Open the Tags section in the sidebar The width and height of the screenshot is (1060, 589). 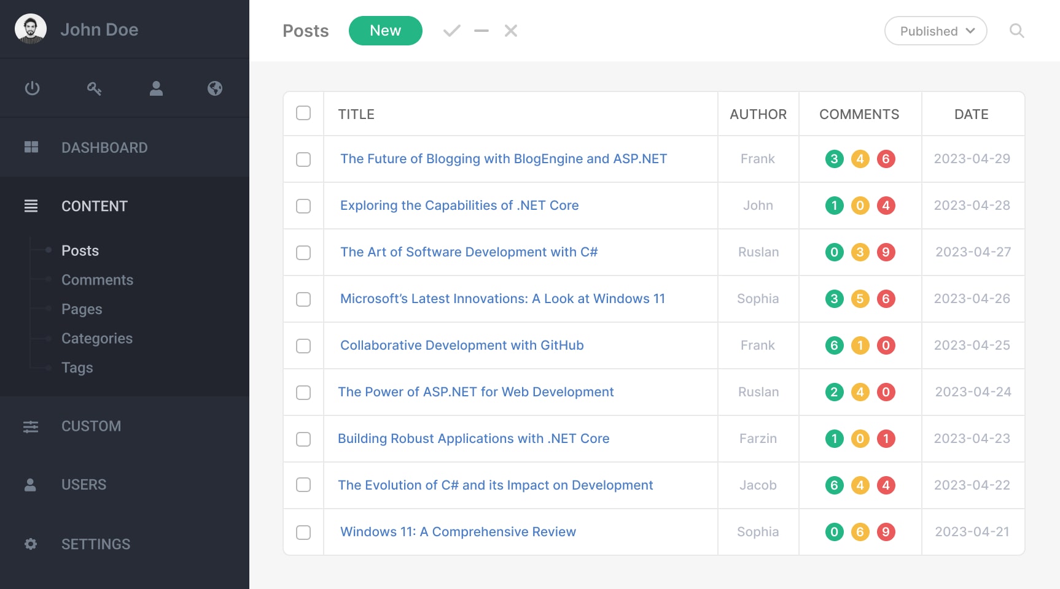(76, 368)
